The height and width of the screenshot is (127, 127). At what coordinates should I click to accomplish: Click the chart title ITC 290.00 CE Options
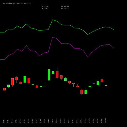(x=17, y=4)
